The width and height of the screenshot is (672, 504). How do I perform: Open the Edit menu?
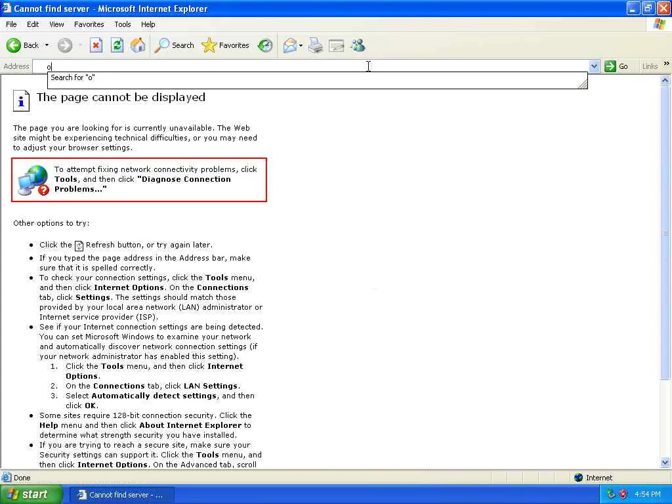coord(33,24)
